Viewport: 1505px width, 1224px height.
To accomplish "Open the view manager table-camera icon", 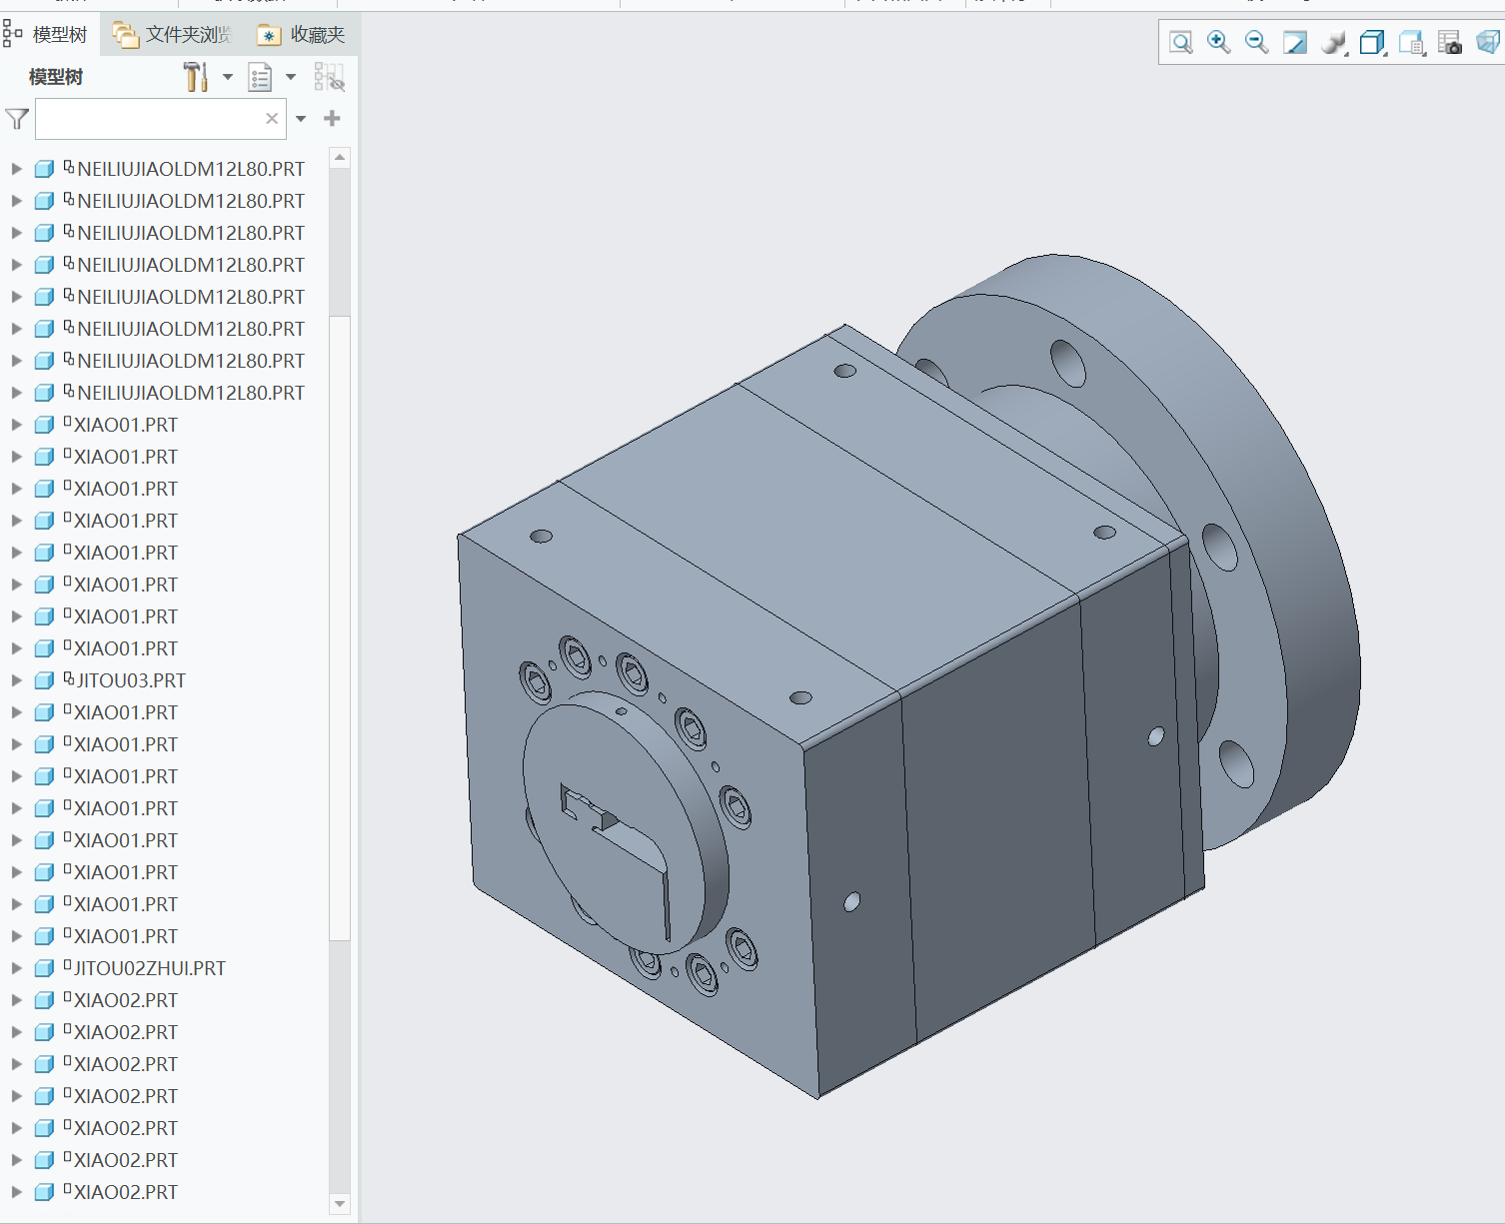I will 1449,42.
